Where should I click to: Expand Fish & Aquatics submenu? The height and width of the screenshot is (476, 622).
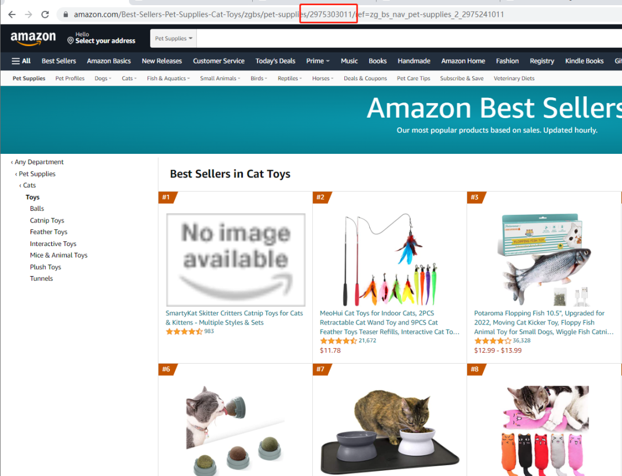[168, 78]
